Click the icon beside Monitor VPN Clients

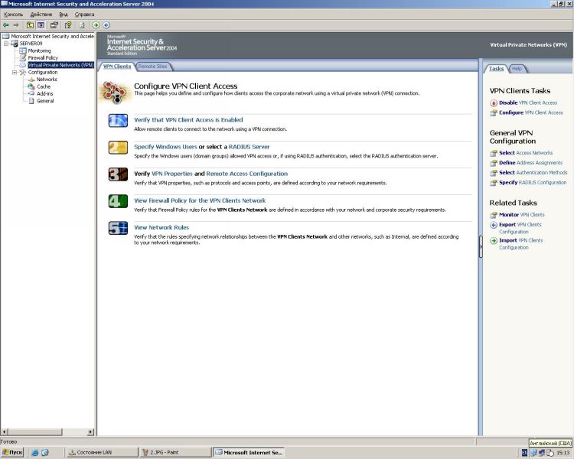[x=494, y=215]
